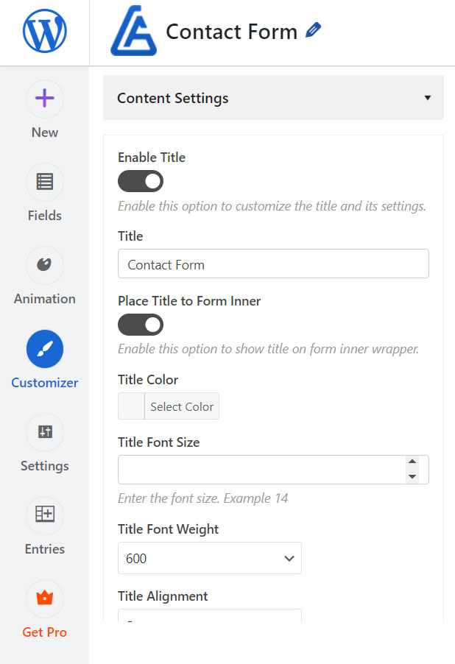
Task: Open the Settings sidebar icon
Action: [x=44, y=432]
